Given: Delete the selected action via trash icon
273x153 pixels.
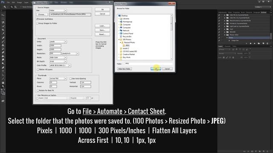Looking at the screenshot, I should point(267,43).
